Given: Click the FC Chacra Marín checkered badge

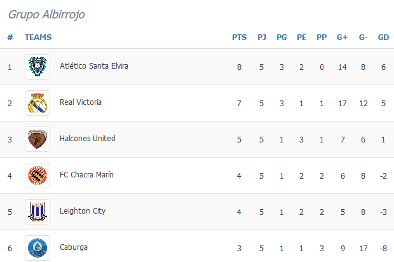Looking at the screenshot, I should (x=37, y=176).
